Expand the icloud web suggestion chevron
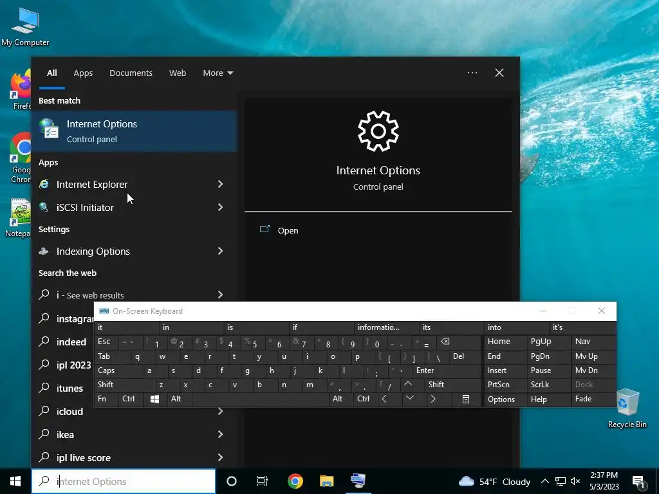Screen dimensions: 659x494 (x=221, y=411)
